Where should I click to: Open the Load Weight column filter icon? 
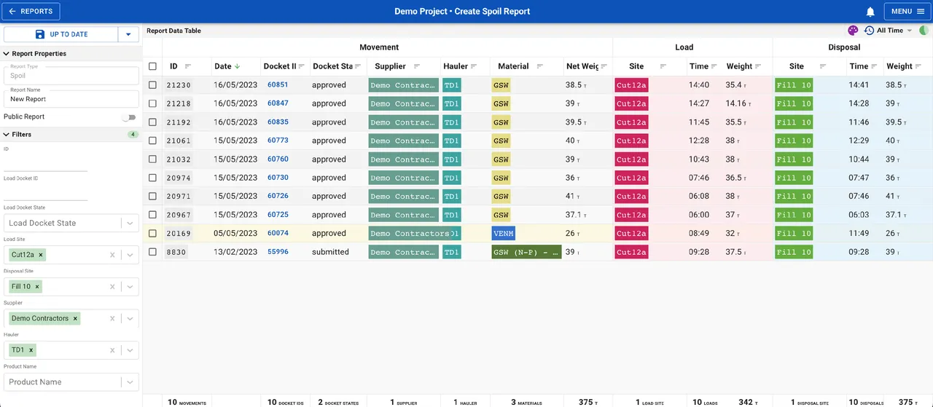760,66
